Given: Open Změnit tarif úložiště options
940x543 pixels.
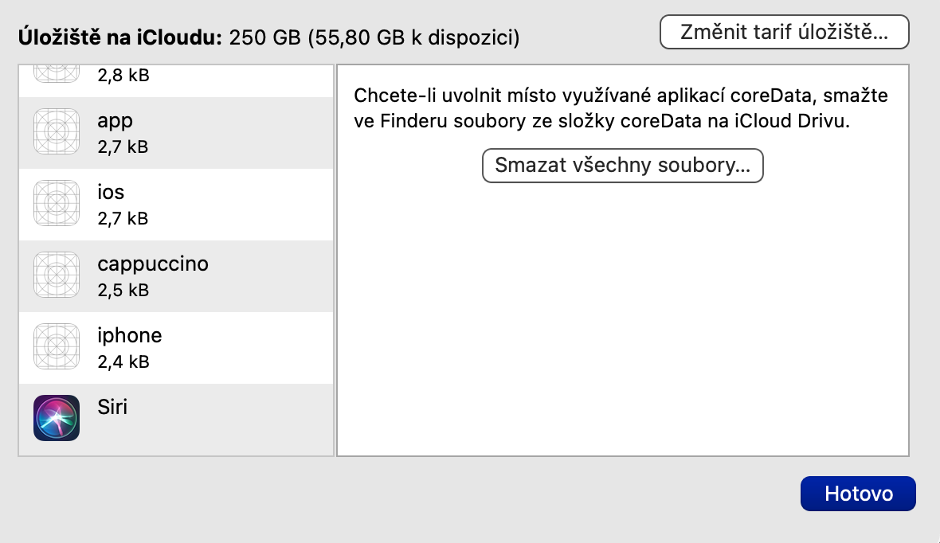Looking at the screenshot, I should point(784,33).
